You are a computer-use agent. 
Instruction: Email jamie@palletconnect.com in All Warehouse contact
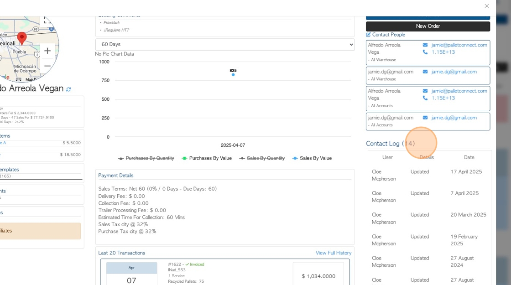pos(459,45)
